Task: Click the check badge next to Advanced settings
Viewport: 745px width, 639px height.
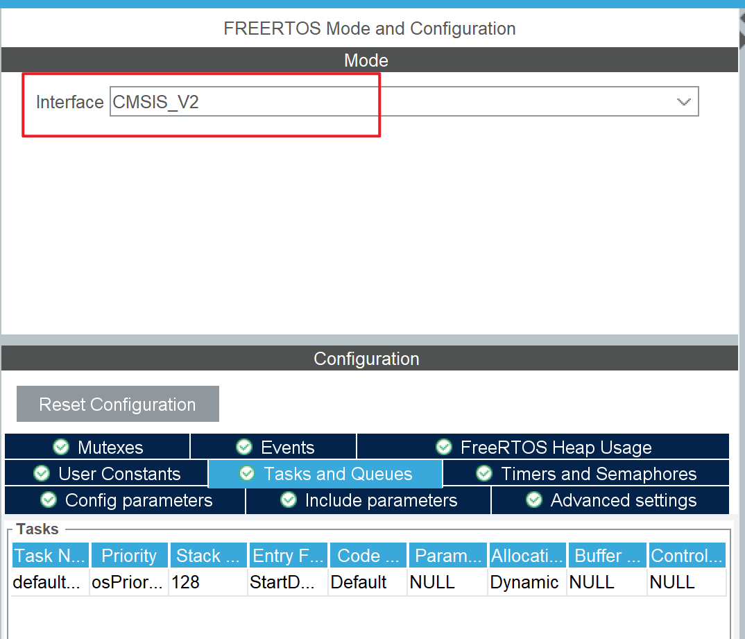Action: pos(533,500)
